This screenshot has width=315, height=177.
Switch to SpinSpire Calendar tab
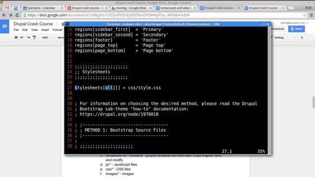(41, 8)
